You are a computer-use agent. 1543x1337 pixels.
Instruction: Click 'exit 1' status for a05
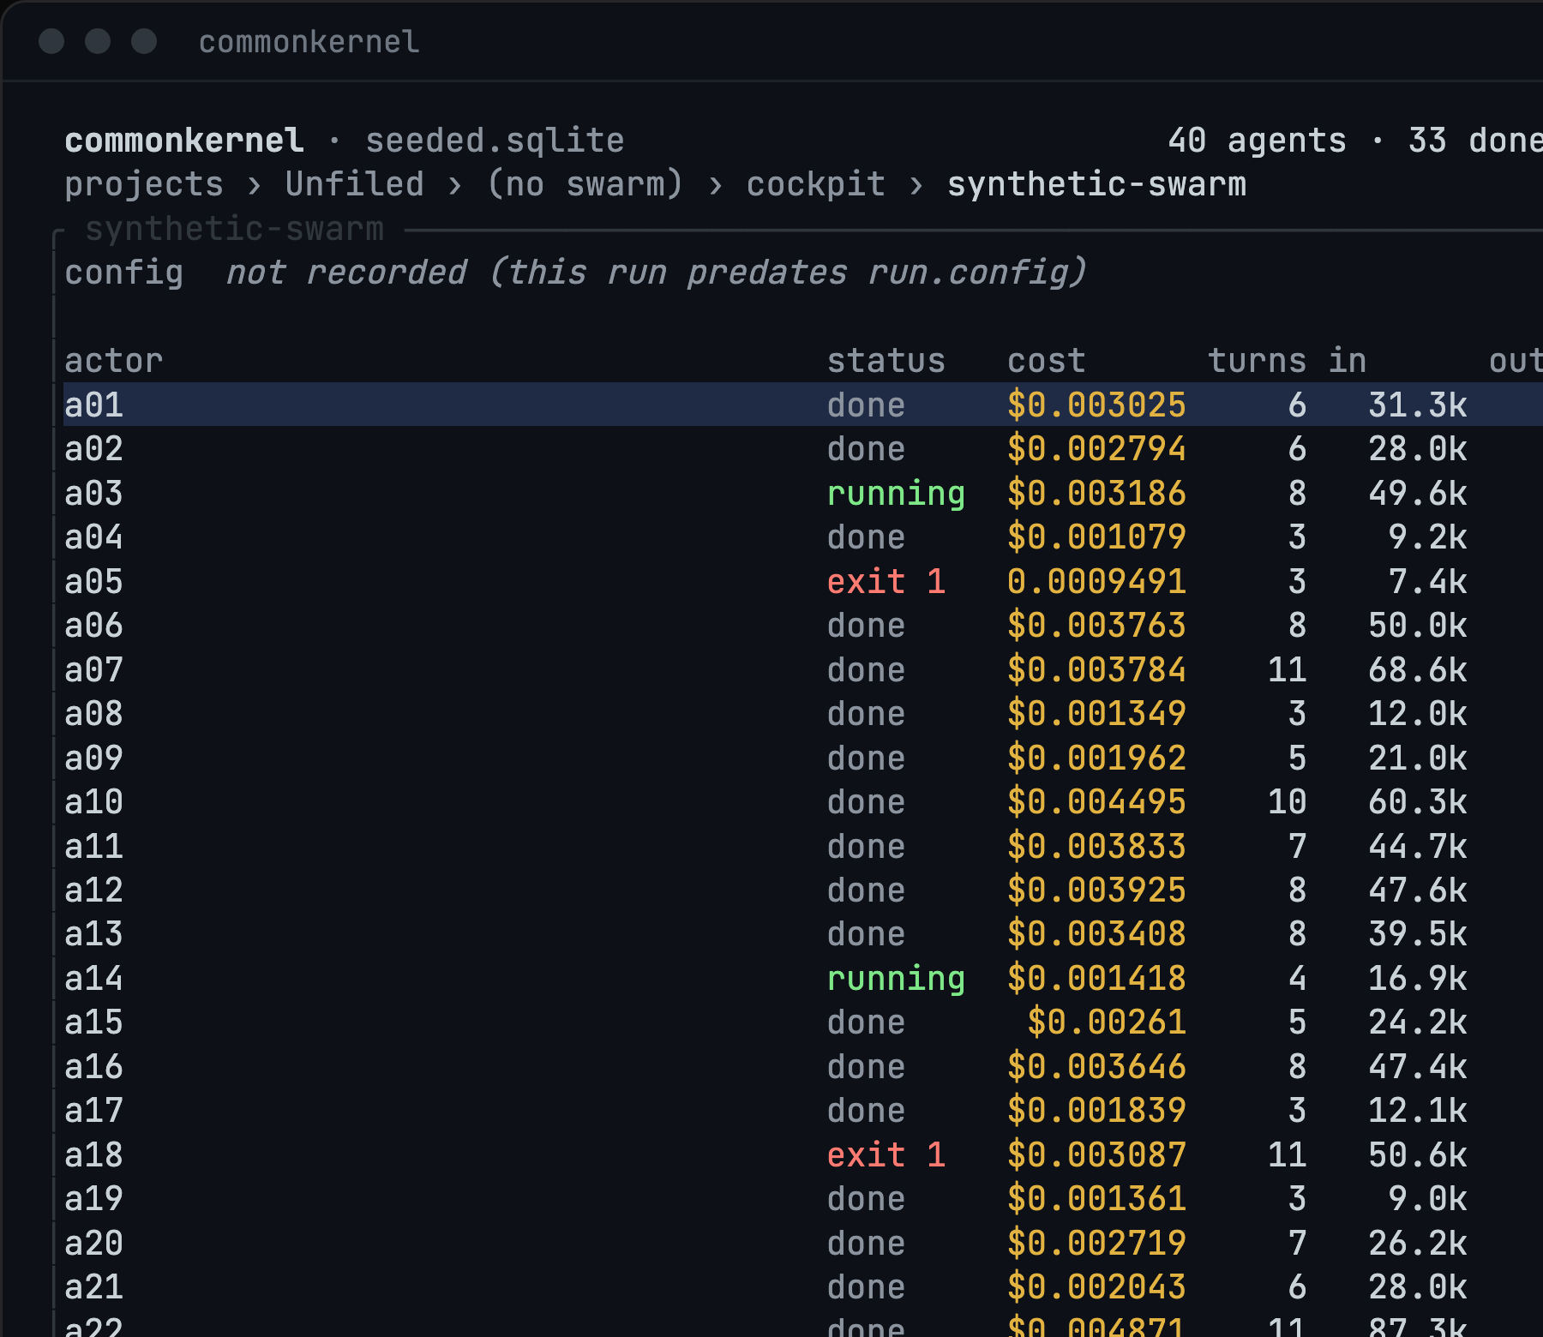point(886,581)
